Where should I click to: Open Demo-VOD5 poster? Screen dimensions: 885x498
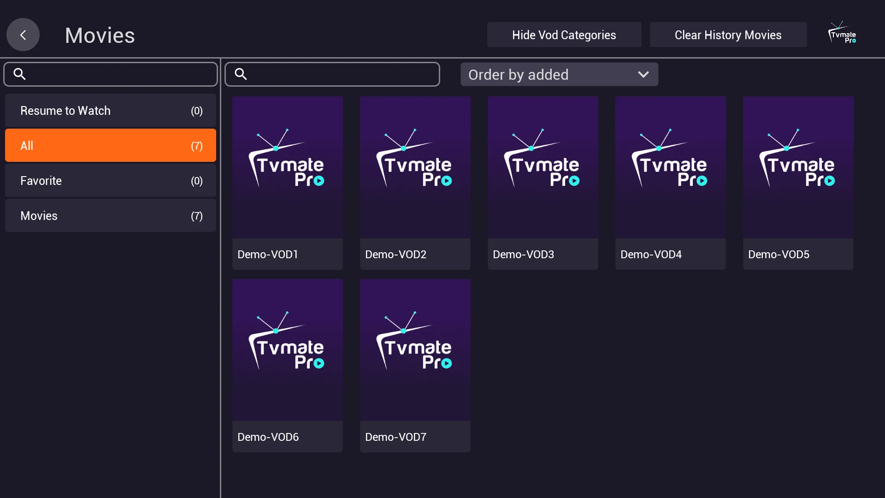click(798, 183)
